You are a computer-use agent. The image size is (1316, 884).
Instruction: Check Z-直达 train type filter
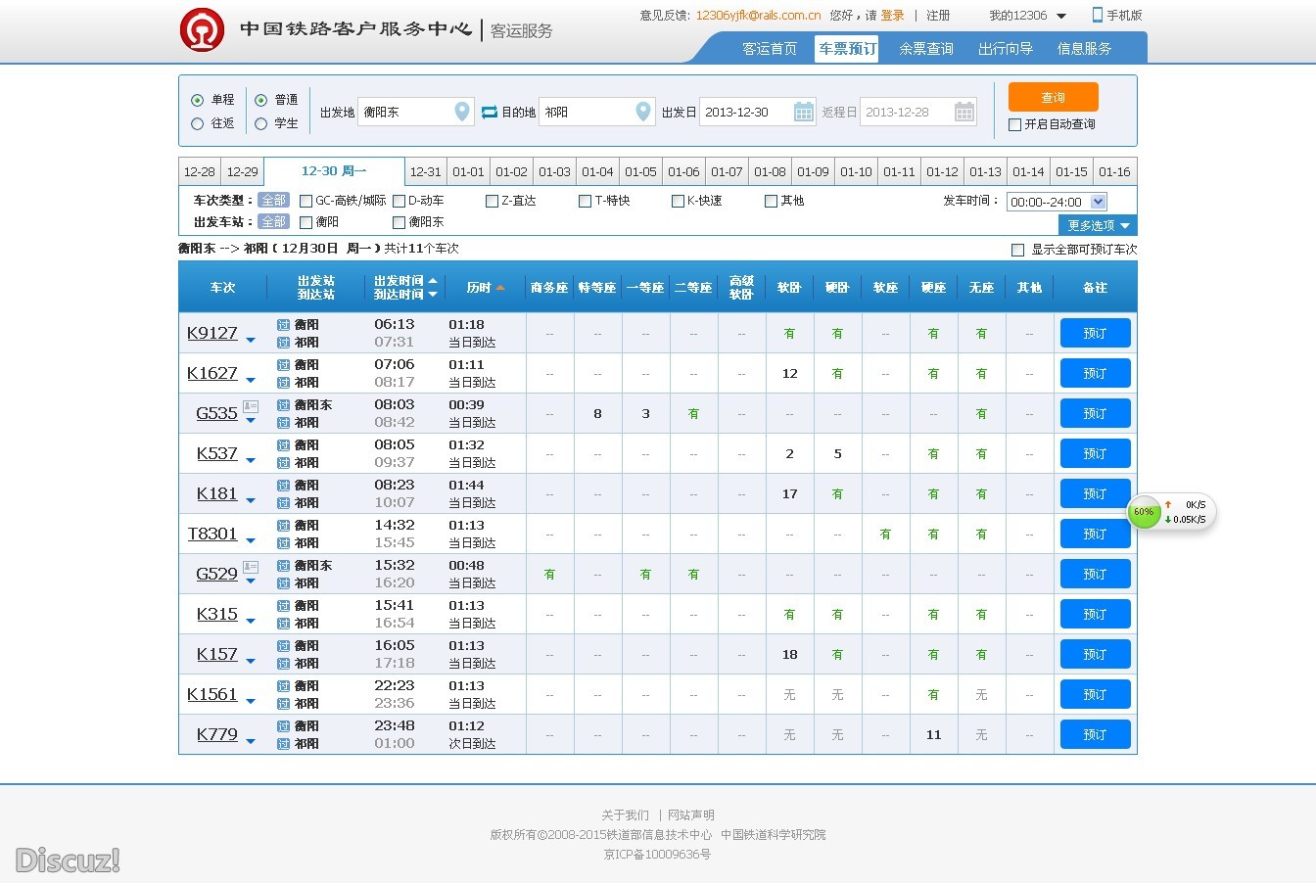point(492,201)
